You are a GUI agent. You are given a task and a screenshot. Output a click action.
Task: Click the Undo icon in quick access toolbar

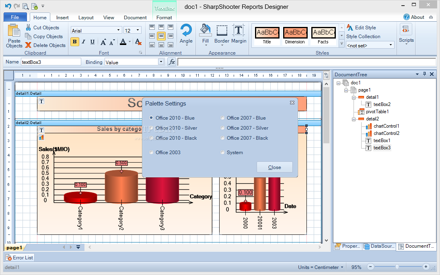tap(8, 6)
